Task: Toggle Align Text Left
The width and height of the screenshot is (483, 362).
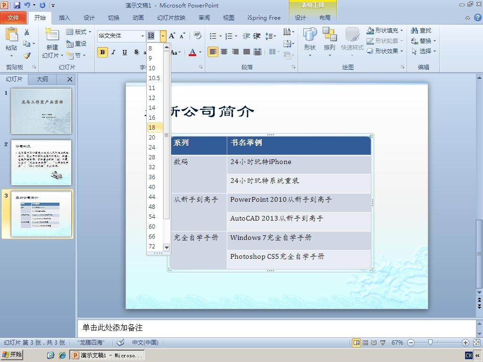Action: pyautogui.click(x=213, y=52)
